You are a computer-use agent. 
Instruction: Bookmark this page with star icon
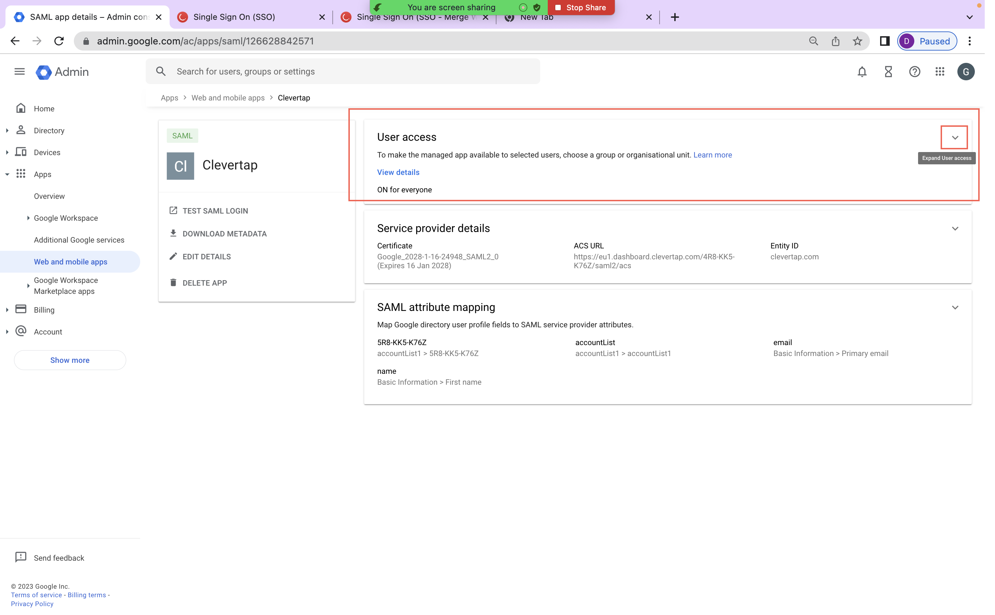point(858,41)
